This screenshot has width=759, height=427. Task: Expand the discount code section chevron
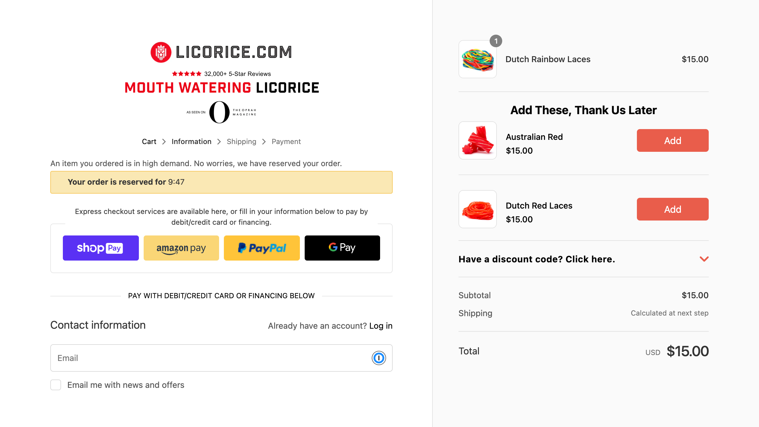click(x=704, y=259)
